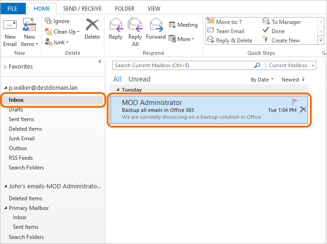327x244 pixels.
Task: Show only Unread messages
Action: pos(139,79)
